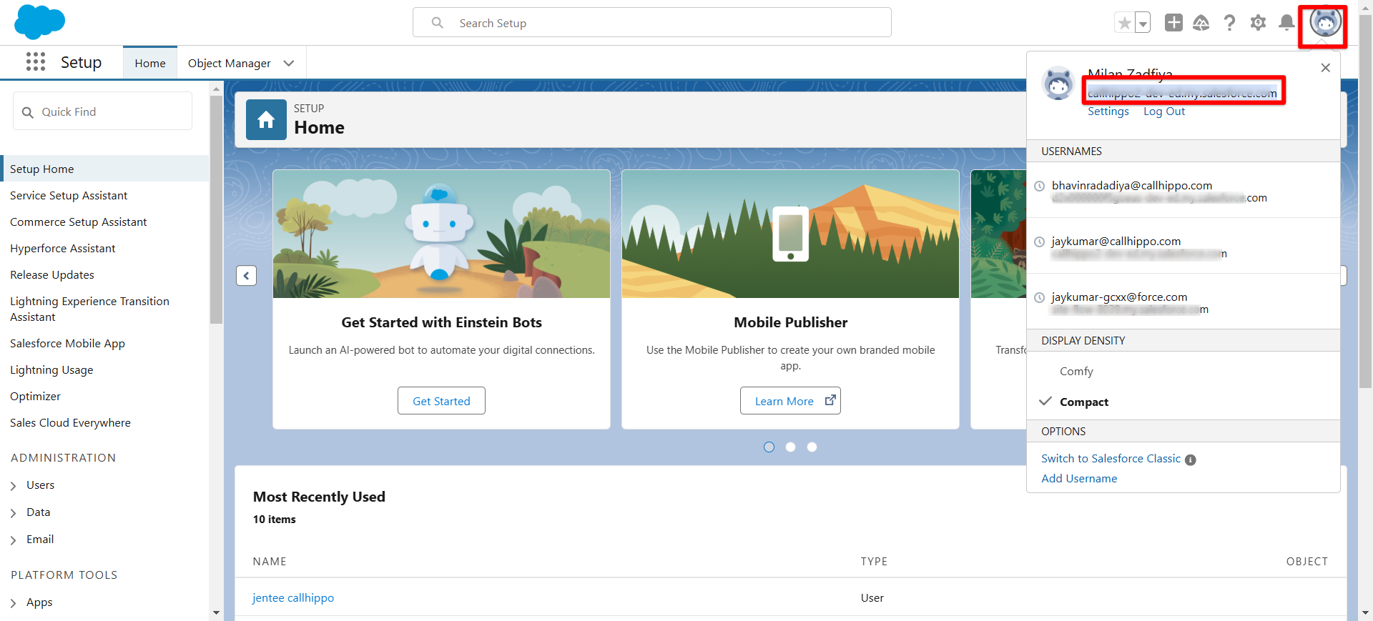Open the Setup gear icon

(x=1258, y=23)
